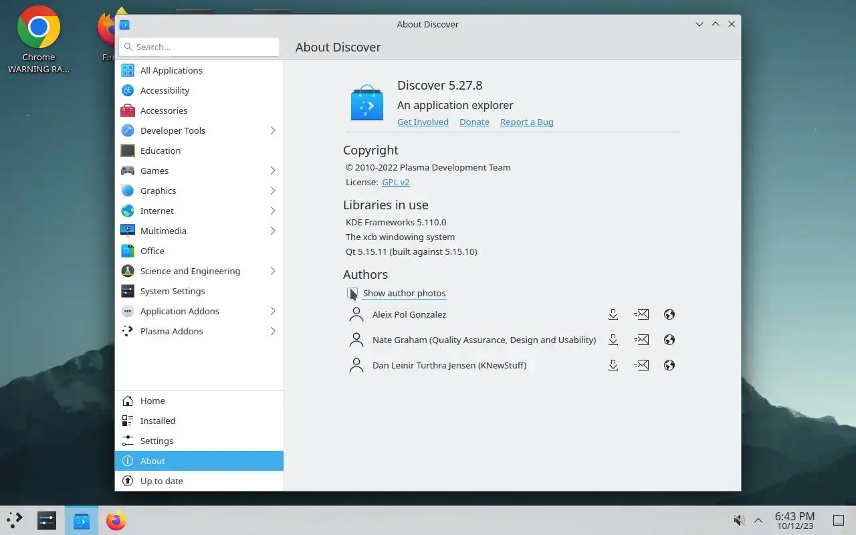Visit Dan Leinir Turthra Jensen's website globe icon

(669, 365)
